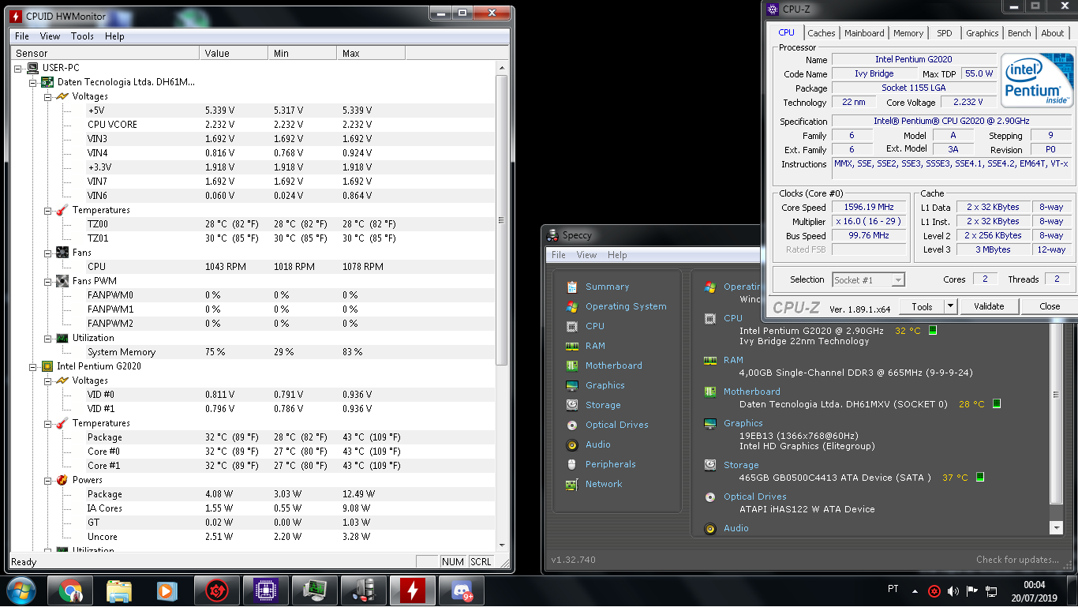This screenshot has width=1078, height=611.
Task: Switch to CPU-Z via purple taskbar icon
Action: tap(266, 590)
